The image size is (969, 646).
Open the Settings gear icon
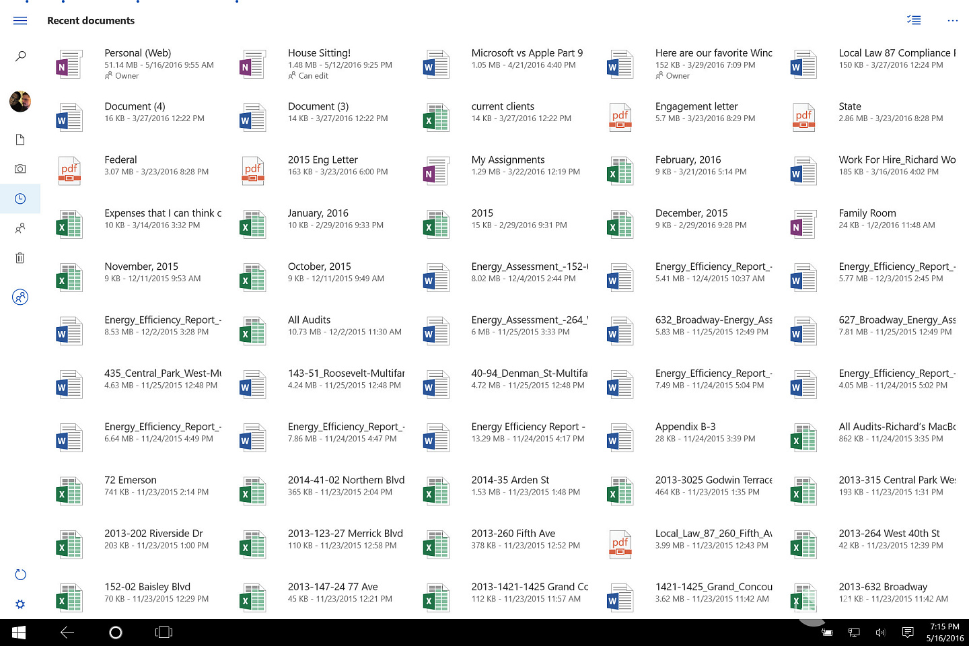coord(20,604)
